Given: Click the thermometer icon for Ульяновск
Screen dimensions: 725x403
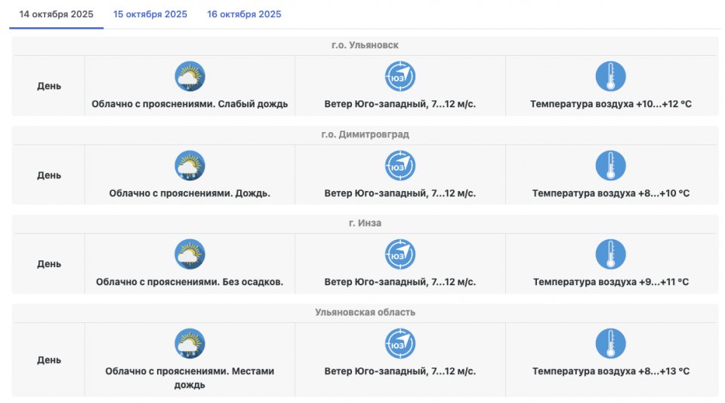Looking at the screenshot, I should [610, 76].
